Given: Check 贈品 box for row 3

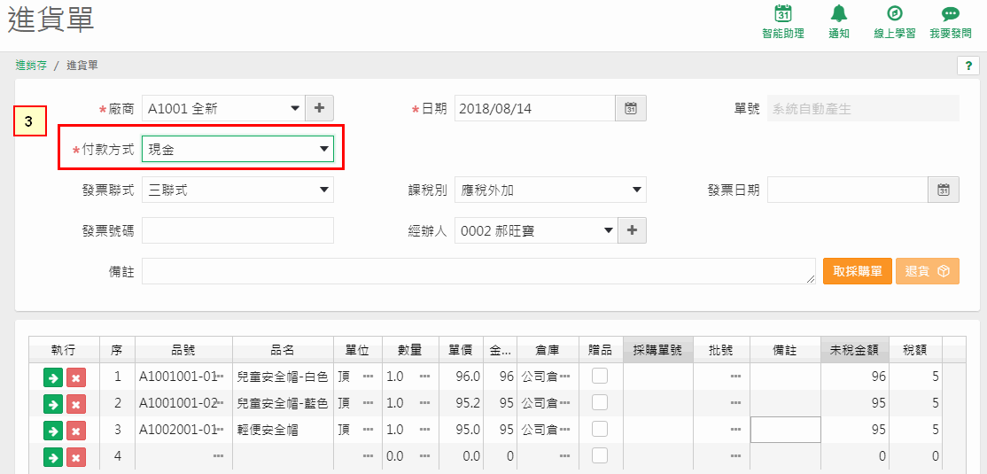Looking at the screenshot, I should click(600, 430).
